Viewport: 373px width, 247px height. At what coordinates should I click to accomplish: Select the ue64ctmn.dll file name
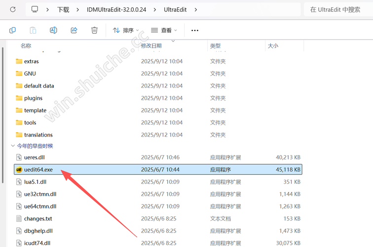40,206
